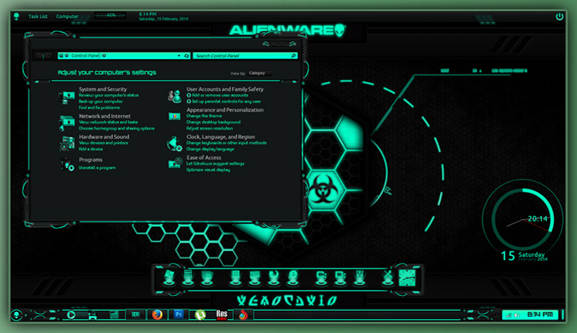Click the Alienware start orb on taskbar

17,315
